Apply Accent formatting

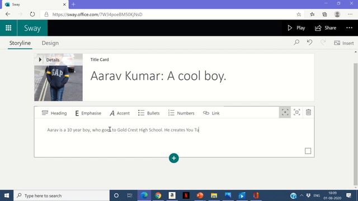[120, 113]
